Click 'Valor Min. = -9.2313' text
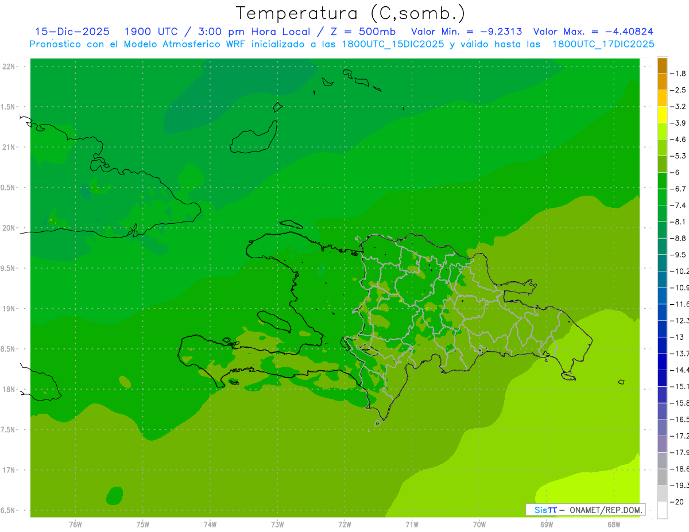This screenshot has height=532, width=689. (x=466, y=32)
